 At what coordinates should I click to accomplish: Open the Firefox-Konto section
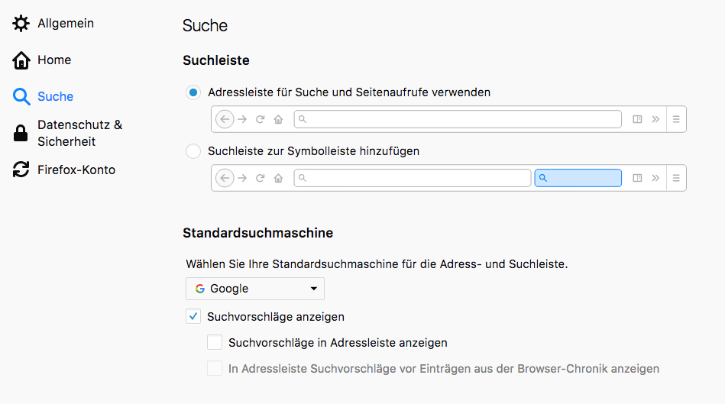[x=76, y=170]
